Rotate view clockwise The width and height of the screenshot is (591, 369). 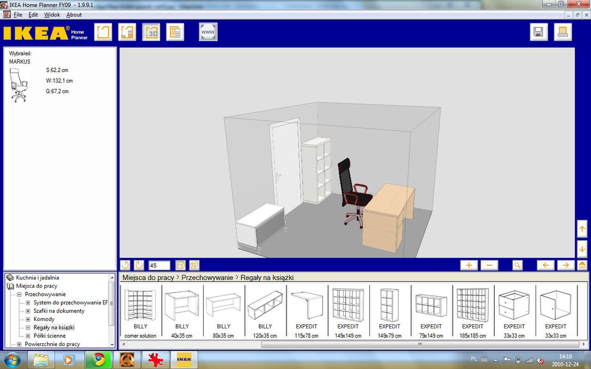pyautogui.click(x=139, y=265)
